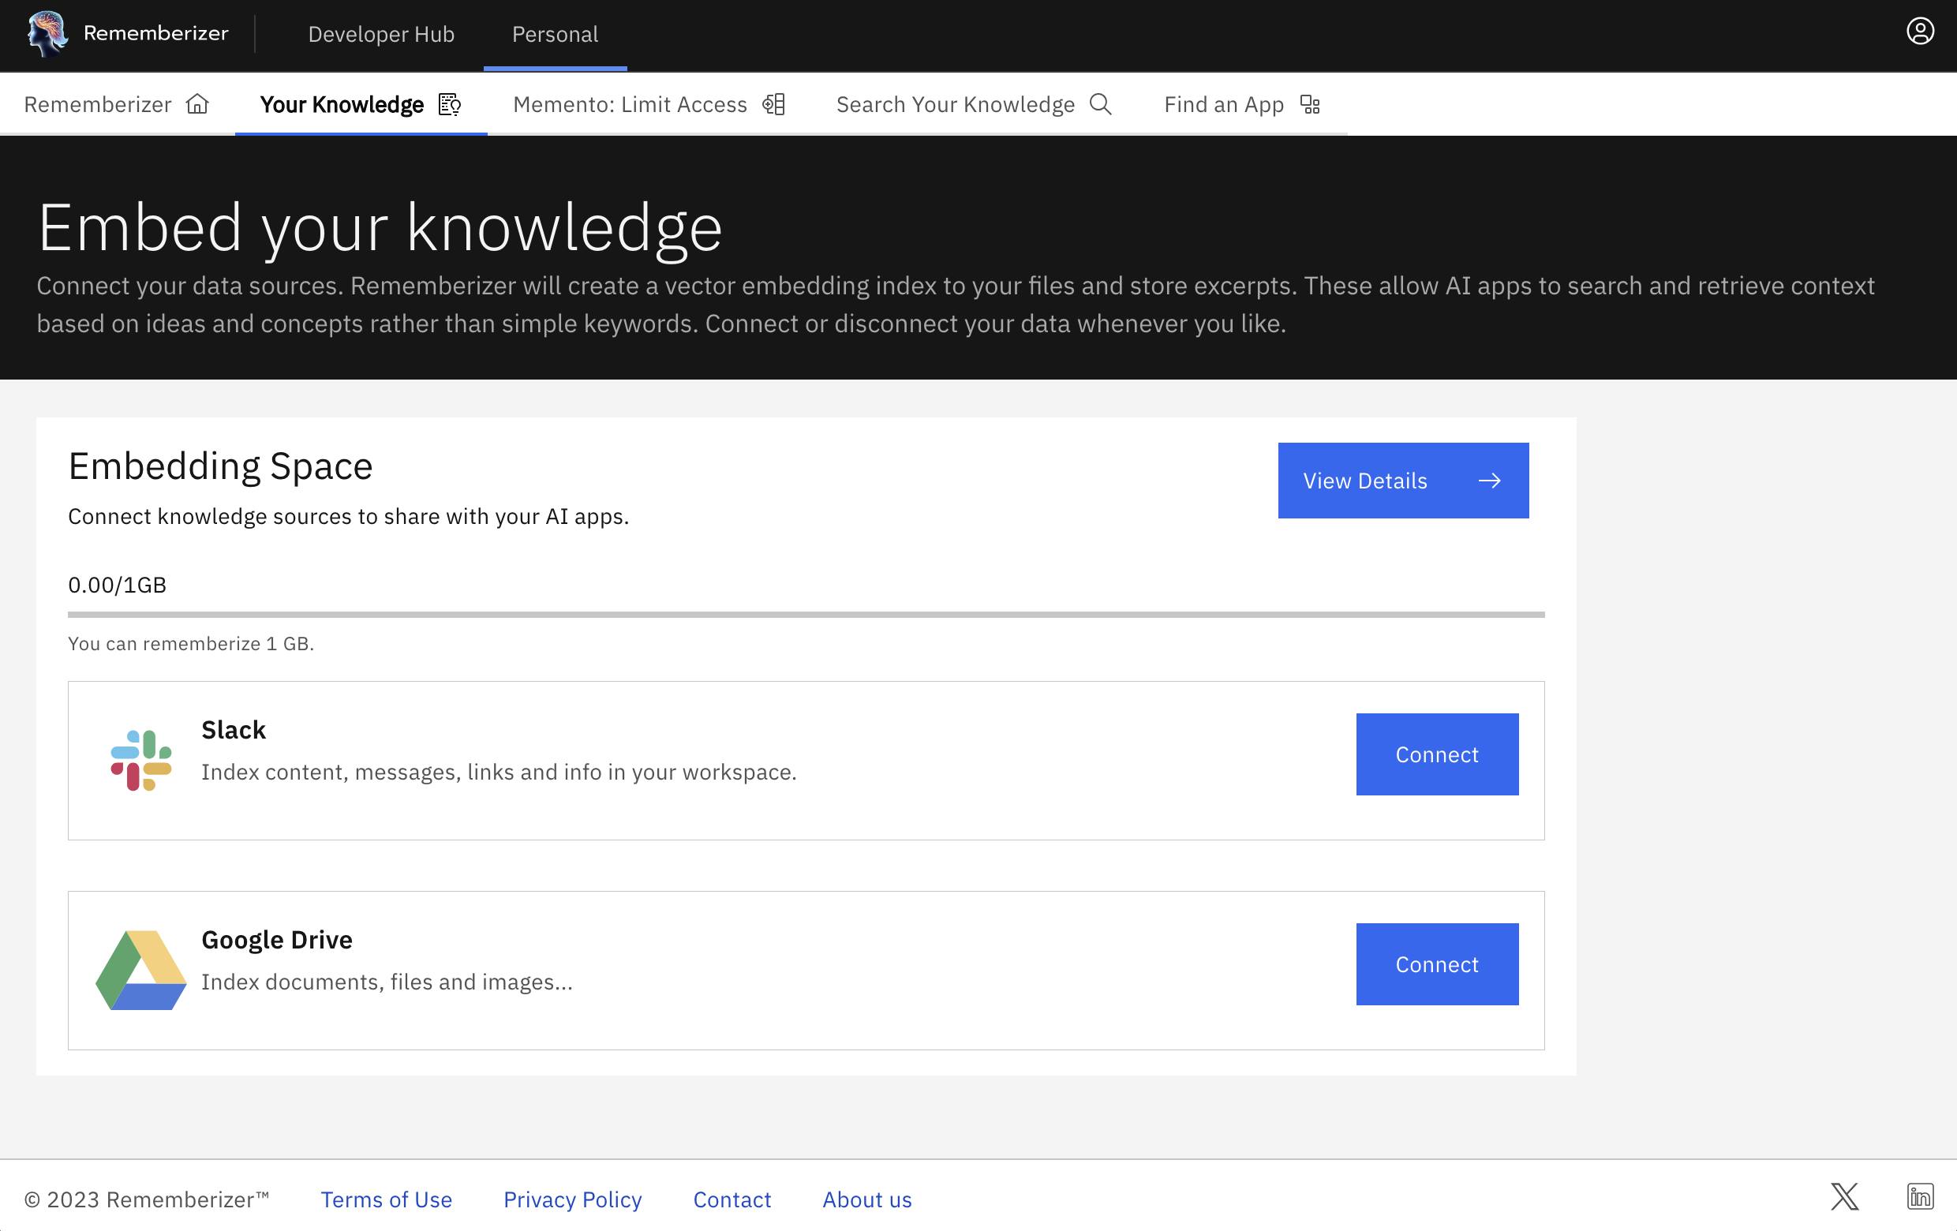The height and width of the screenshot is (1231, 1957).
Task: Connect the Slack knowledge source
Action: tap(1436, 754)
